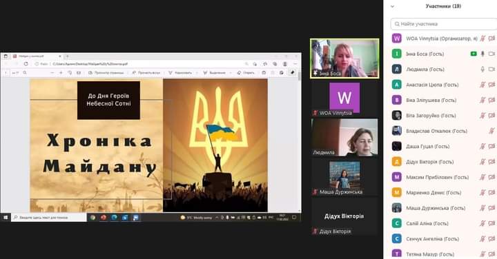
Task: Click the Прочесть вслух button
Action: point(146,73)
